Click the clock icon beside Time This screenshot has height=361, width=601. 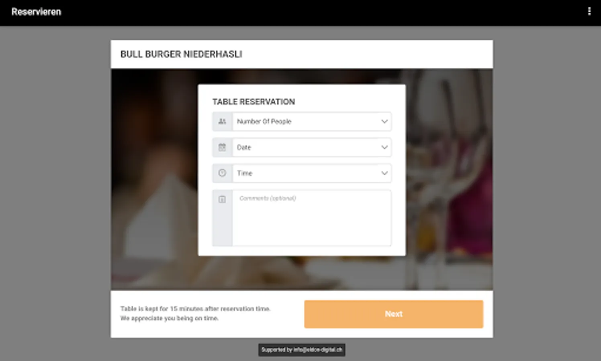[222, 173]
